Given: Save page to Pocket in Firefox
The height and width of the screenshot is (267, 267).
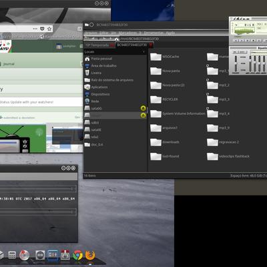Looking at the screenshot, I should click(x=42, y=29).
